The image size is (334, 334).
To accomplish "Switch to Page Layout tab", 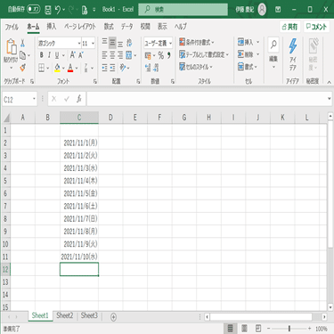I will pyautogui.click(x=80, y=27).
